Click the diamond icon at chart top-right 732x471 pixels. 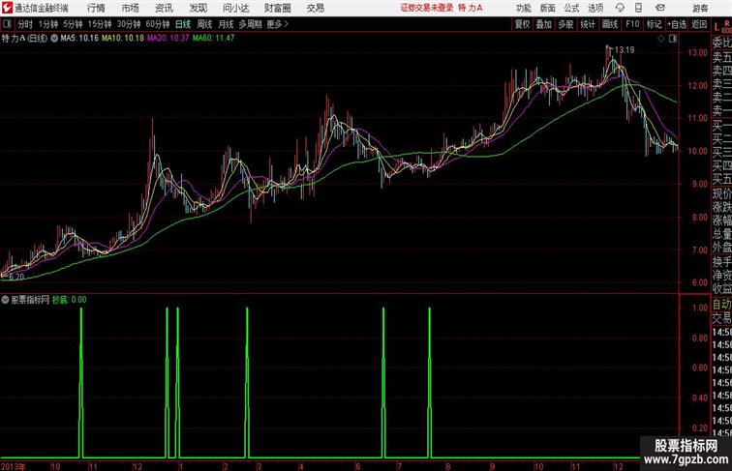click(x=661, y=39)
